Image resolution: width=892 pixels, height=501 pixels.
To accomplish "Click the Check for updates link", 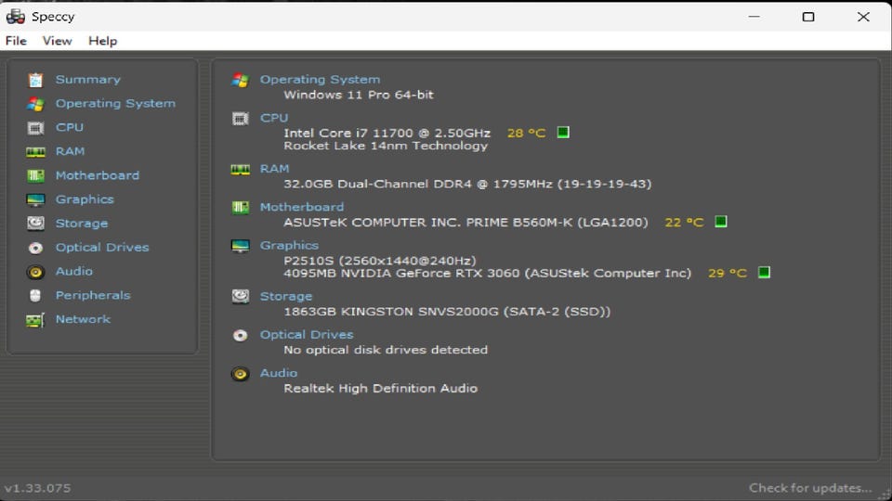I will pos(810,488).
